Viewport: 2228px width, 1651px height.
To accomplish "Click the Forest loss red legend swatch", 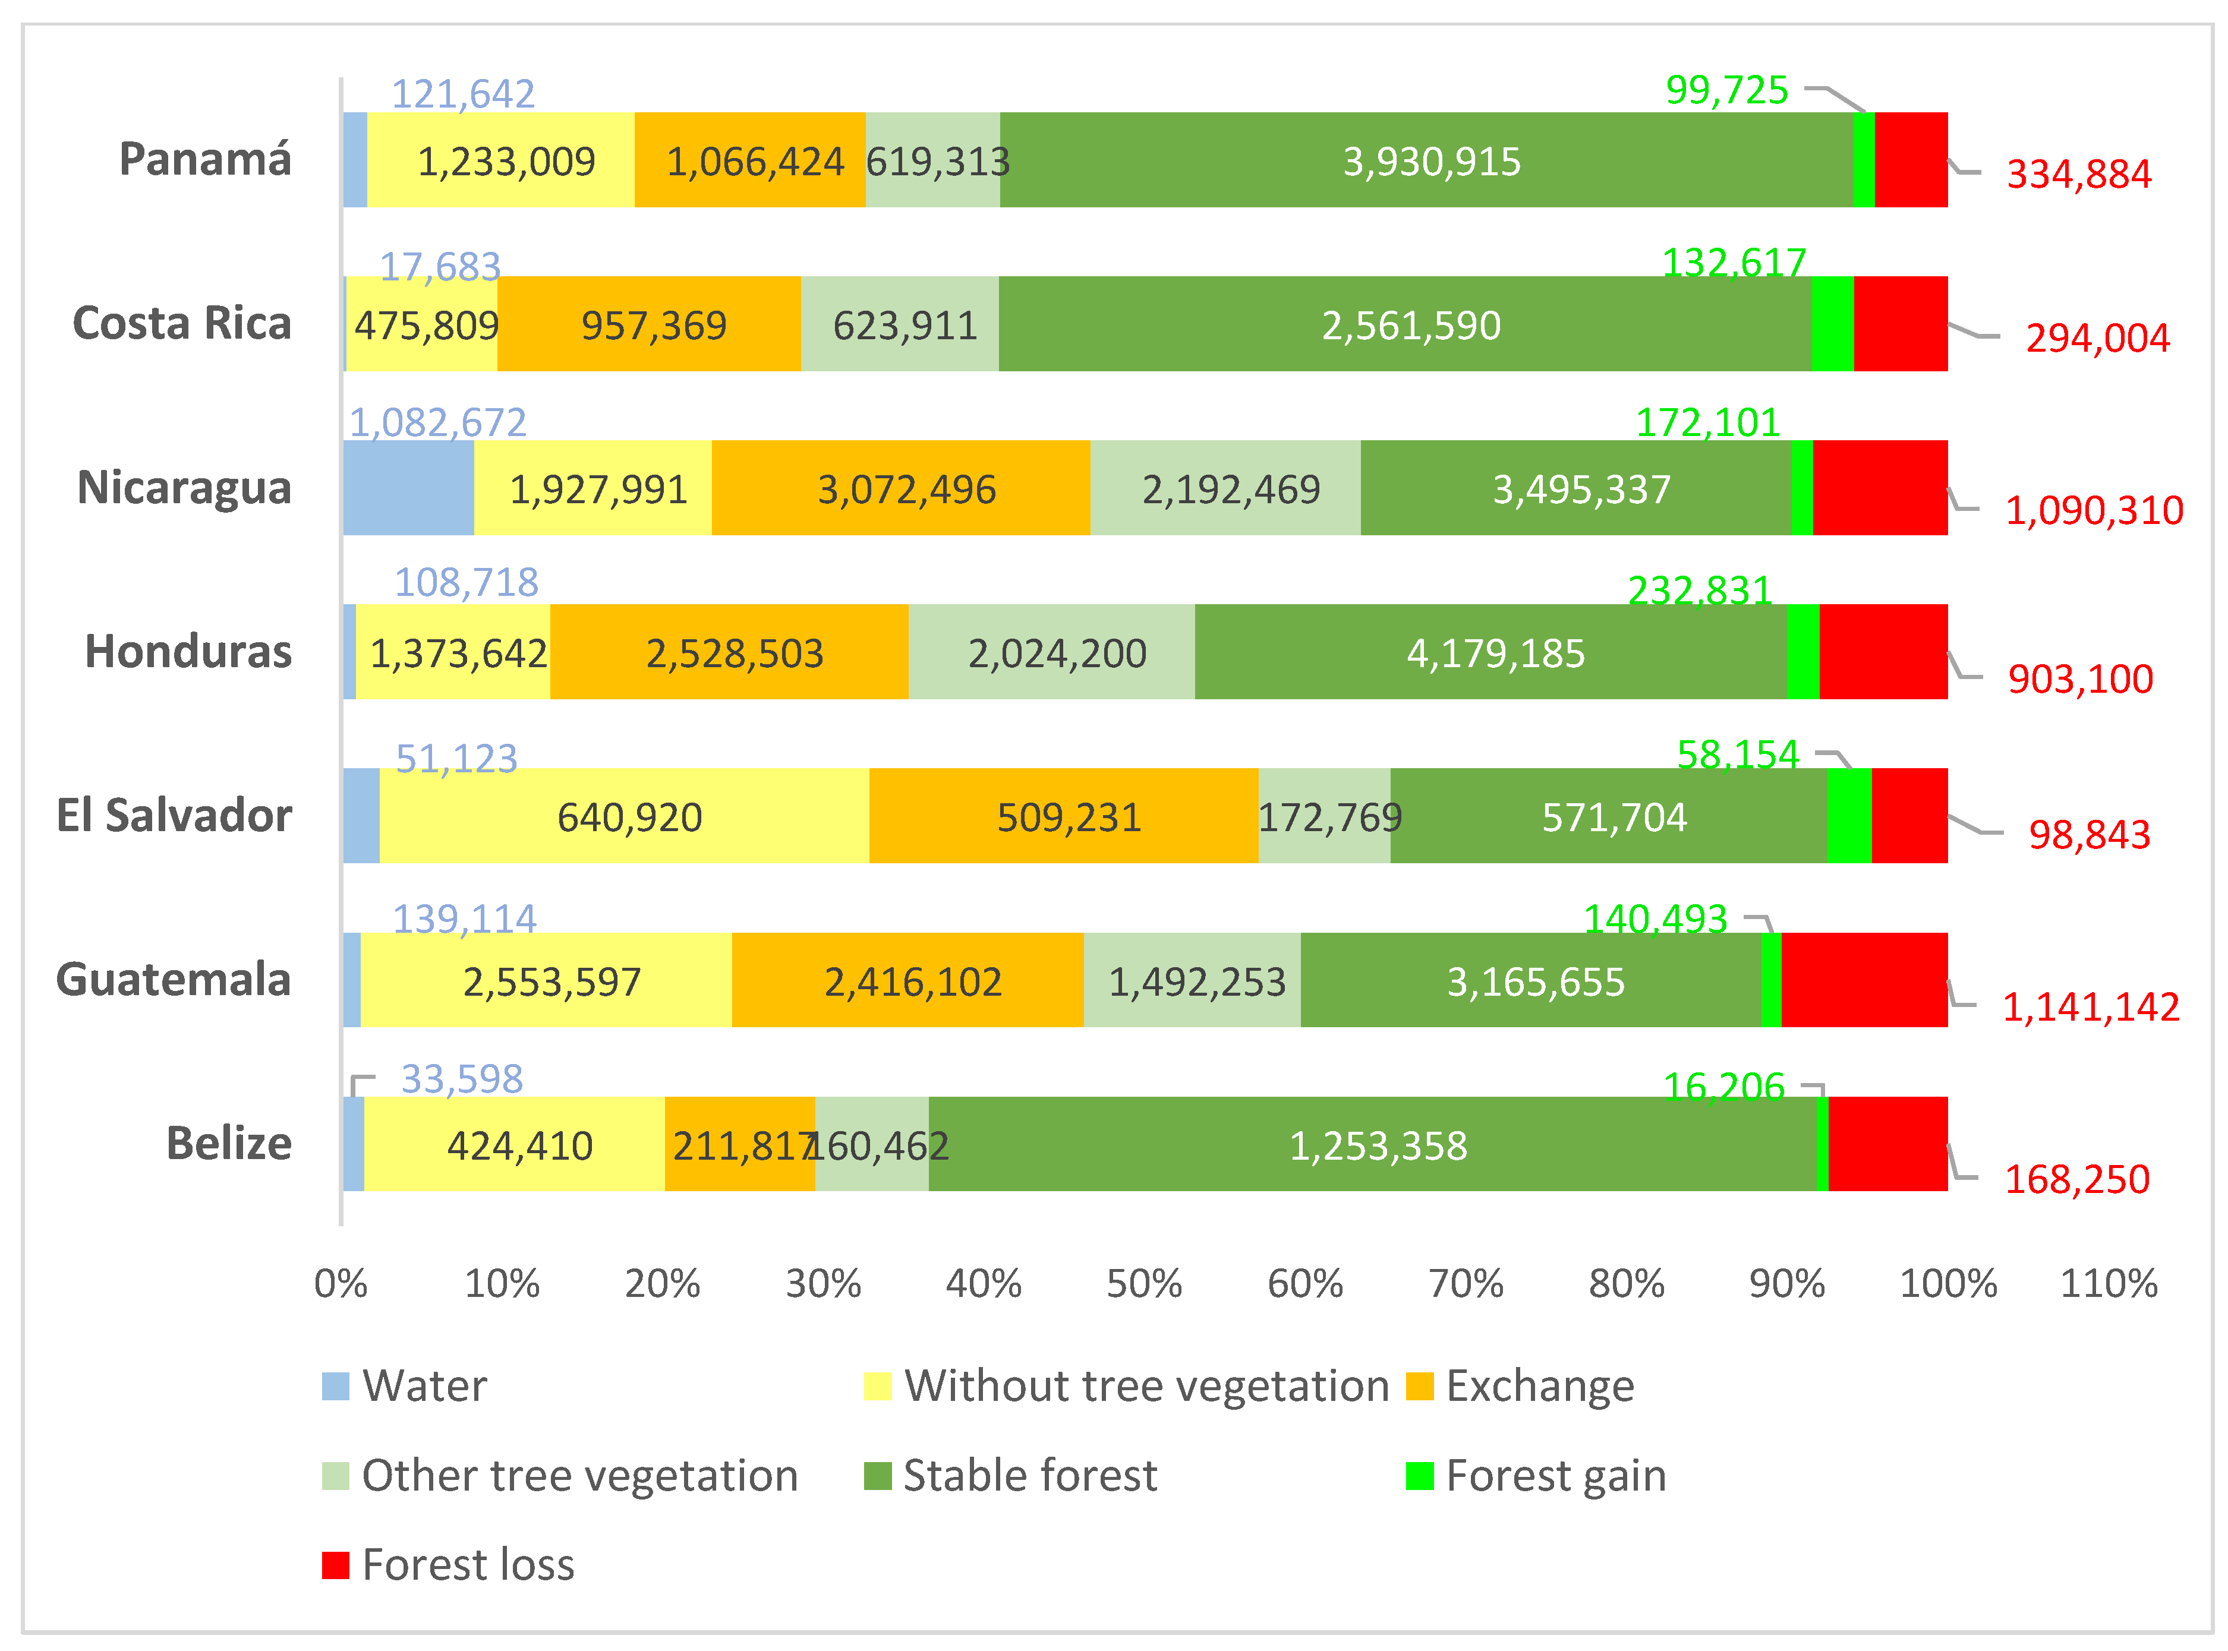I will click(x=336, y=1565).
